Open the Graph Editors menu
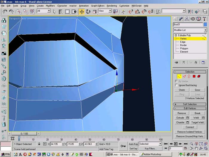The width and height of the screenshot is (209, 157). coord(98,6)
